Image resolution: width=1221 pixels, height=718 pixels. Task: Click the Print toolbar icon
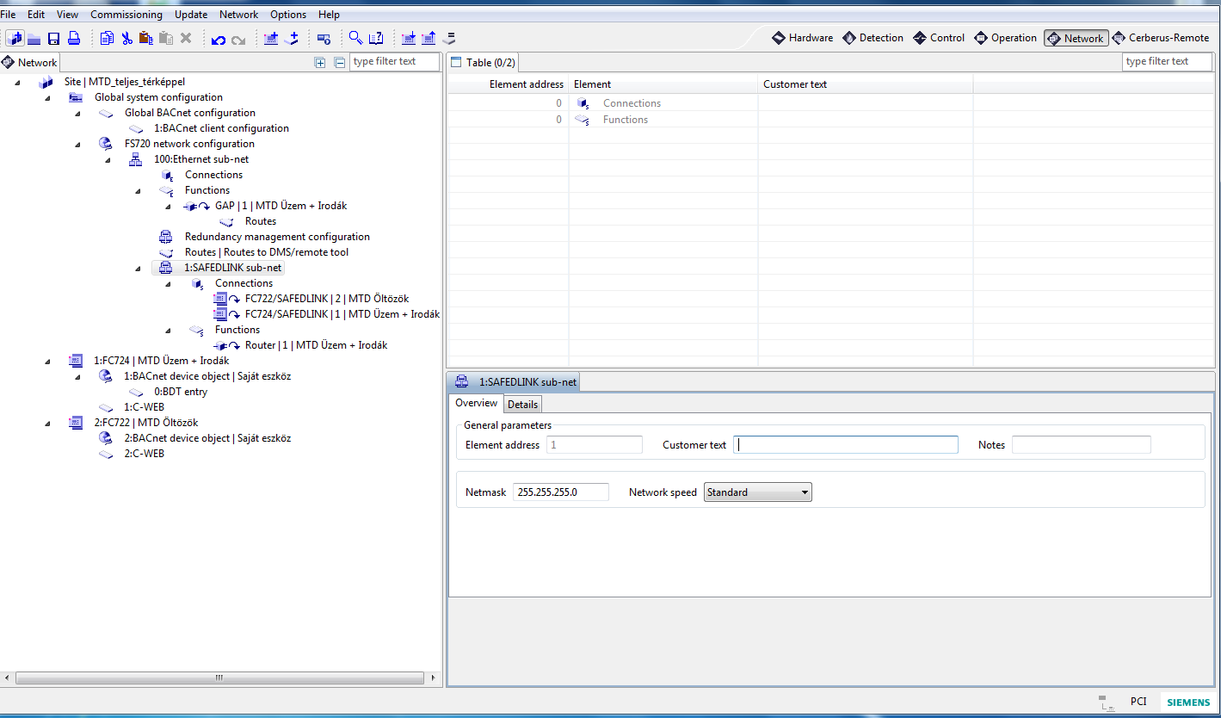[x=74, y=39]
